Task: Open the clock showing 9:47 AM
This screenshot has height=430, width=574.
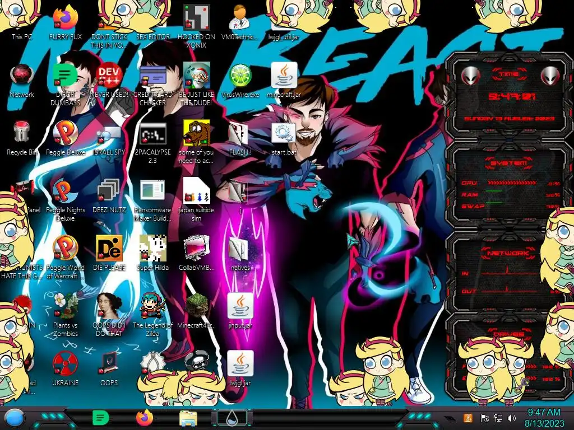Action: click(544, 418)
